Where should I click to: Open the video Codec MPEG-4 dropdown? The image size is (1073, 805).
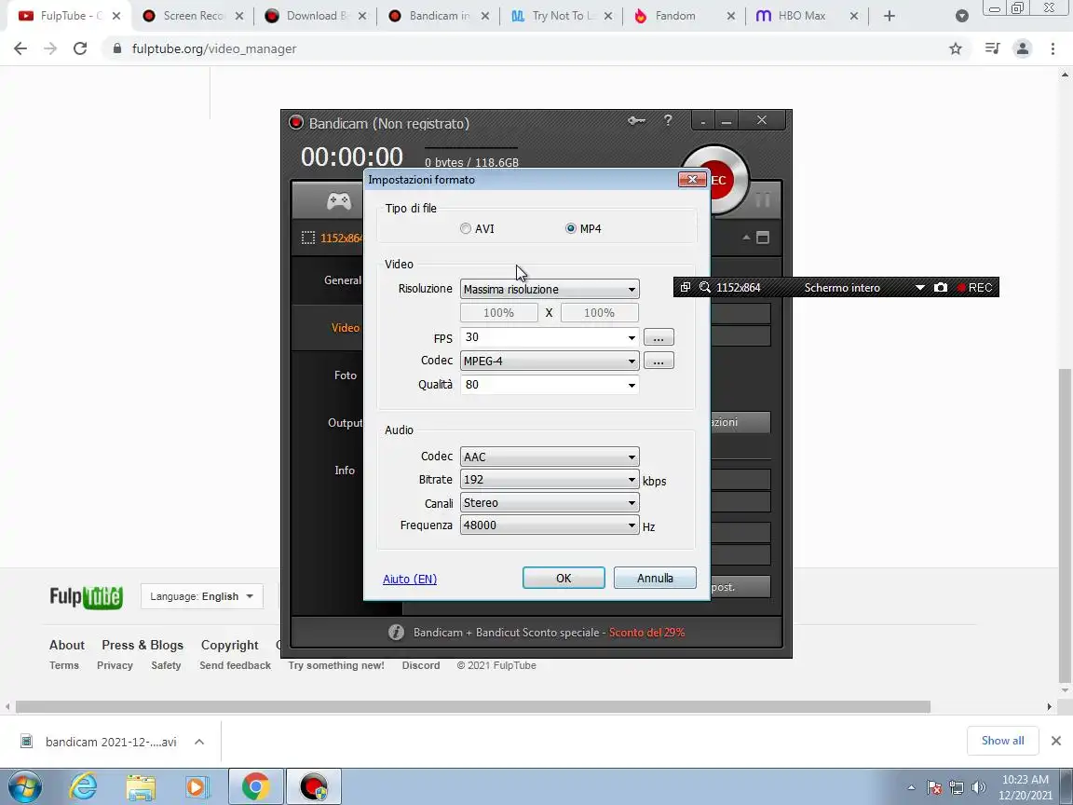coord(550,361)
